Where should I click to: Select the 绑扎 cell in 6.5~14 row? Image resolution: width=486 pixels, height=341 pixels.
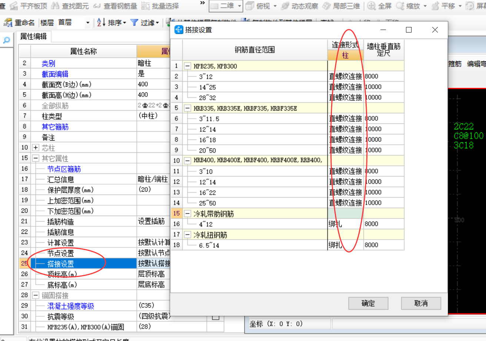[346, 245]
